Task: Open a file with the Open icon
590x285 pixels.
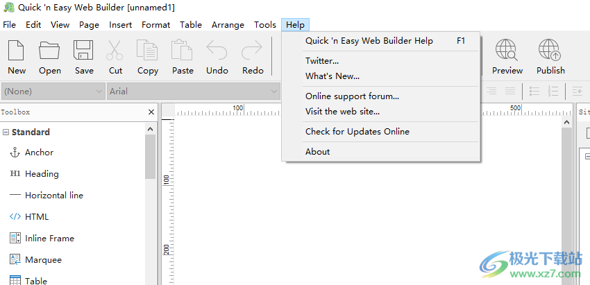Action: tap(50, 51)
